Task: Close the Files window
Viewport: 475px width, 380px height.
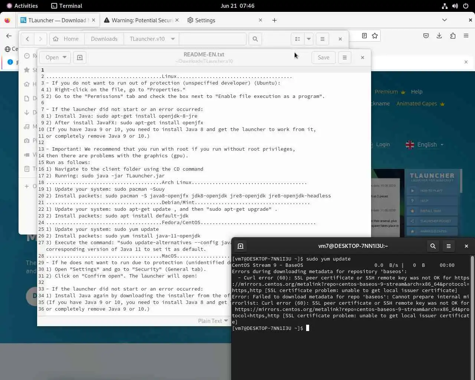Action: (x=340, y=39)
